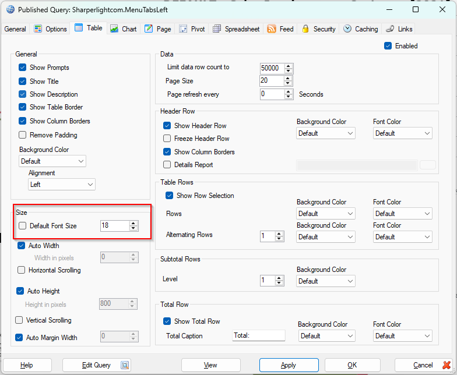Click the Edit Query magnifier icon
This screenshot has height=375, width=457.
[125, 365]
